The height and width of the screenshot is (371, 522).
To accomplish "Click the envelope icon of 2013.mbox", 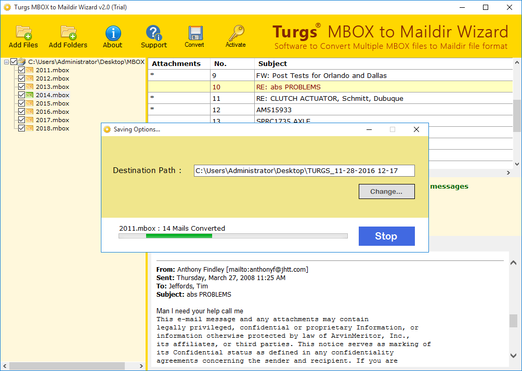I will [x=30, y=86].
